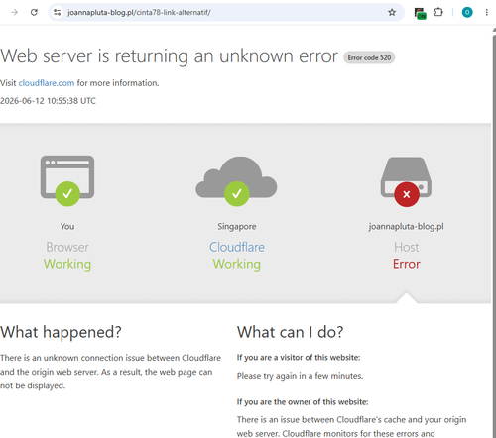
Task: Click the 'You' label under browser icon
Action: pyautogui.click(x=67, y=227)
